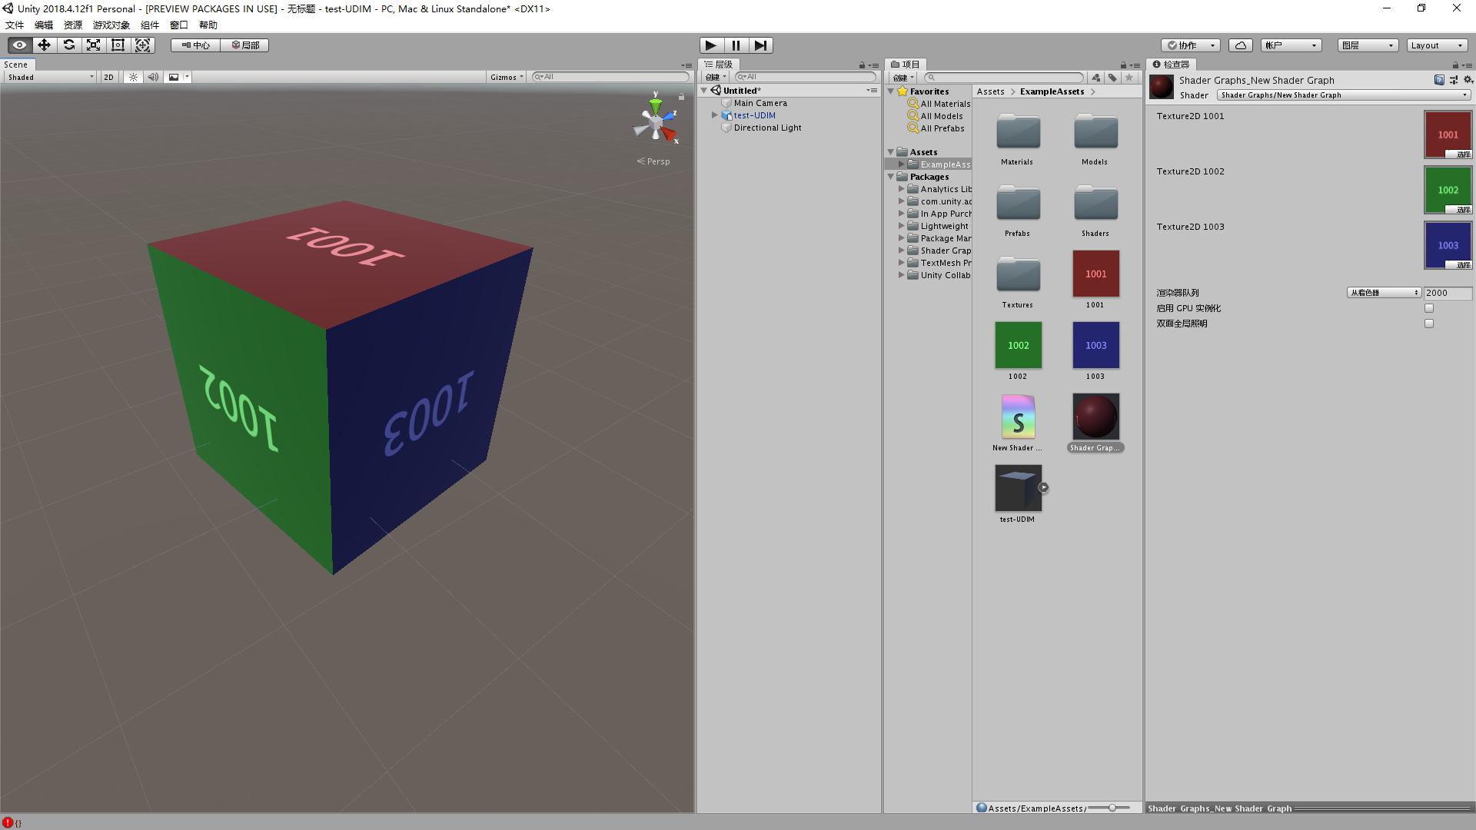Expand the test-UDIM hierarchy item
Viewport: 1476px width, 830px height.
coord(714,115)
